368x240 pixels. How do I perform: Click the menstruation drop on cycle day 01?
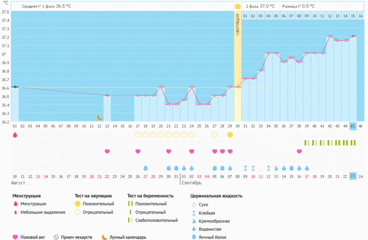pos(15,135)
